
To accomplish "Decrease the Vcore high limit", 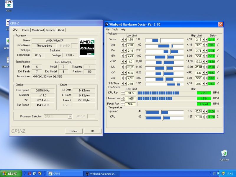I will 204,40.
